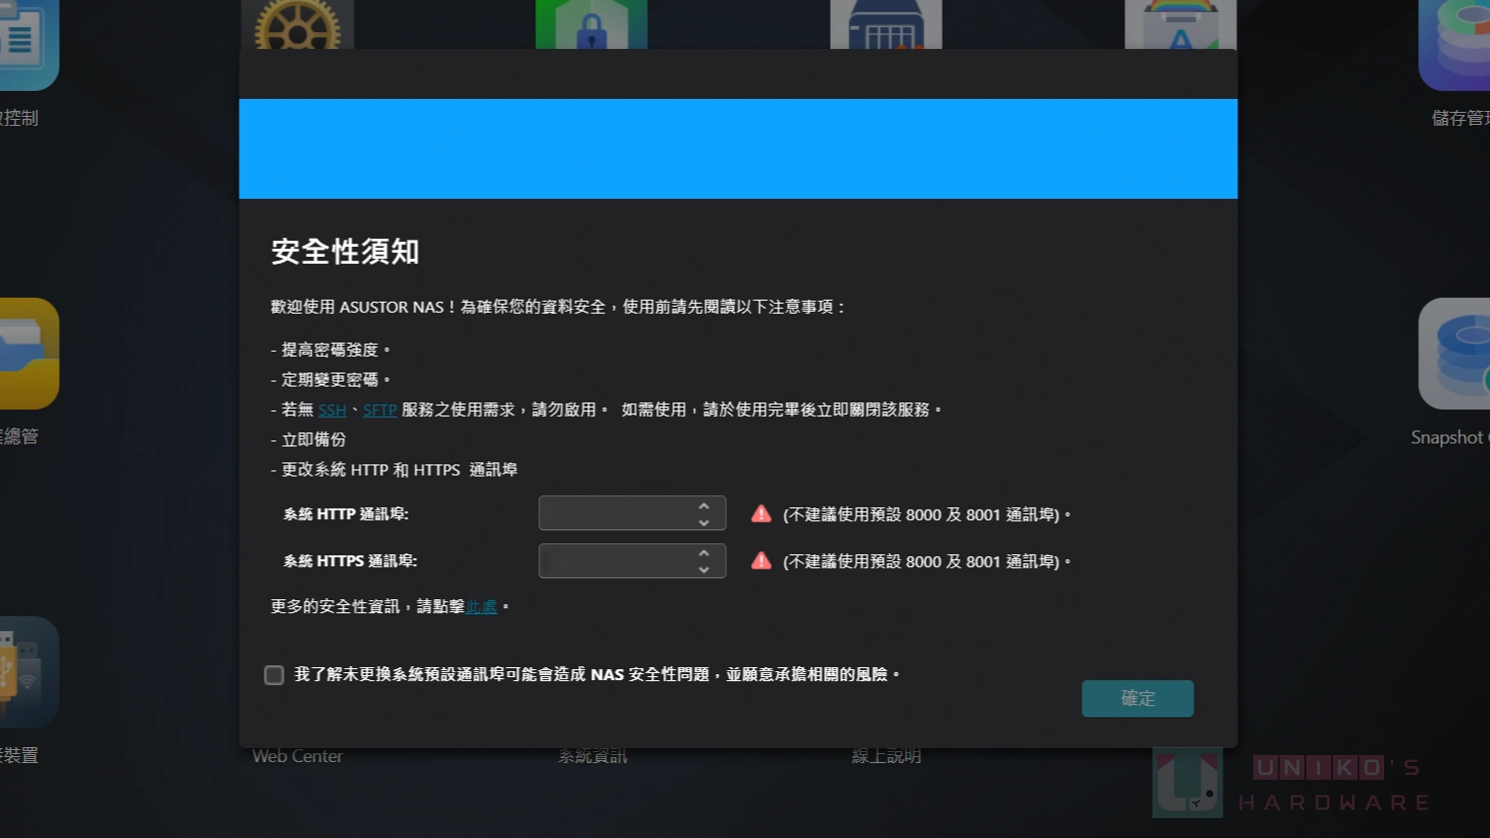The image size is (1490, 838).
Task: Click the 8000/8001 warning text beside HTTPS port
Action: click(x=927, y=561)
